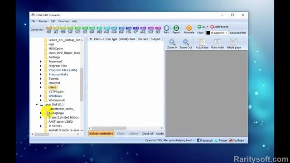The image size is (290, 163).
Task: Show preview at Actual size
Action: pos(202,44)
